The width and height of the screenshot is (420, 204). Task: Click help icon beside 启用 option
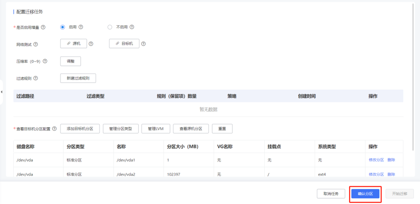tap(81, 27)
